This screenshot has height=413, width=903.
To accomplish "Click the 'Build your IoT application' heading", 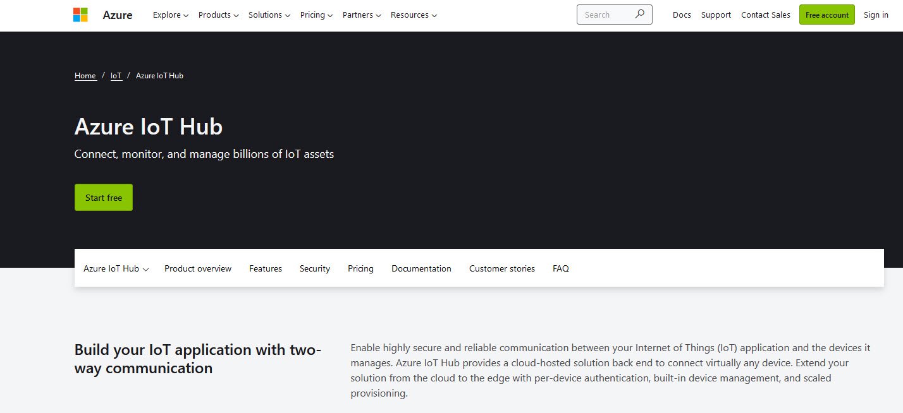I will coord(198,359).
